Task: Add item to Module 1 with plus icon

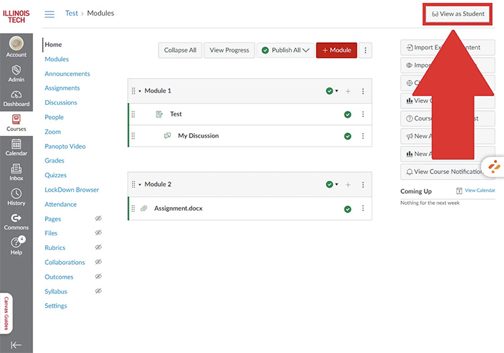Action: coord(348,91)
